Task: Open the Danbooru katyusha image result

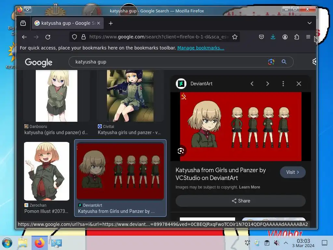Action: click(x=57, y=96)
